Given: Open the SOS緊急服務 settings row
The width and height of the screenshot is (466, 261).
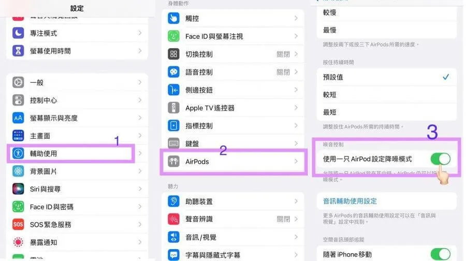Looking at the screenshot, I should [x=77, y=224].
